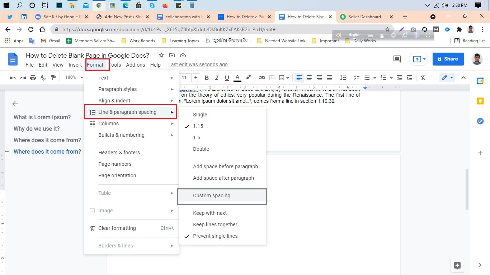Toggle Prevent single lines option
490x275 pixels.
point(215,236)
